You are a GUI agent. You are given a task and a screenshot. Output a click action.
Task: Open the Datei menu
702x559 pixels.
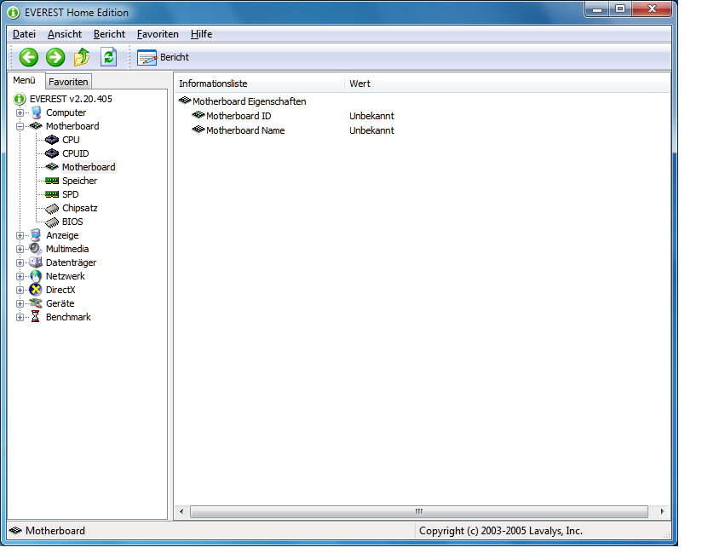(x=24, y=34)
